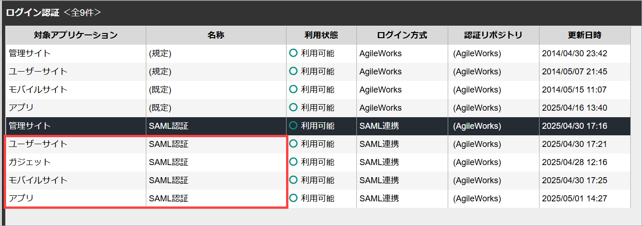This screenshot has height=226, width=642.
Task: Select モバイルサイト in SAML認証 row
Action: [x=38, y=180]
